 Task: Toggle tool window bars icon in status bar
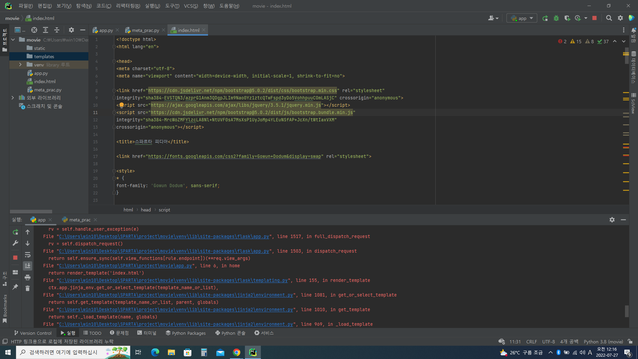[x=5, y=342]
